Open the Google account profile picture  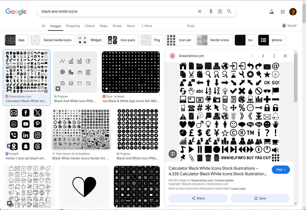coord(293,12)
